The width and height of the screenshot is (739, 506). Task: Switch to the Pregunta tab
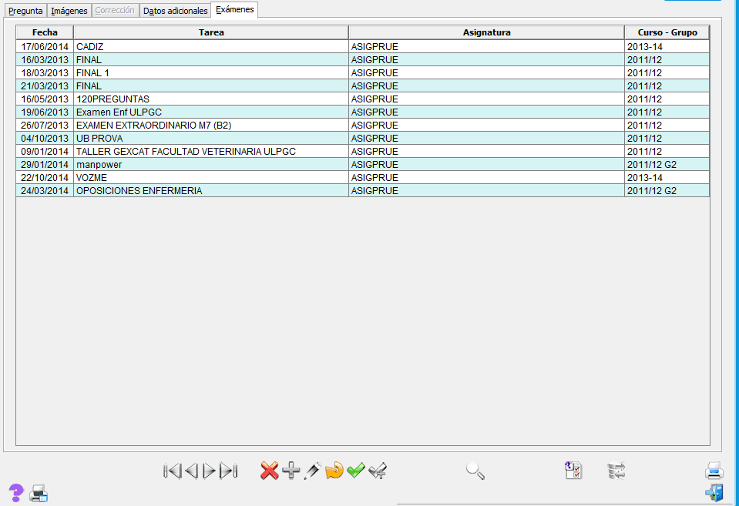(25, 11)
